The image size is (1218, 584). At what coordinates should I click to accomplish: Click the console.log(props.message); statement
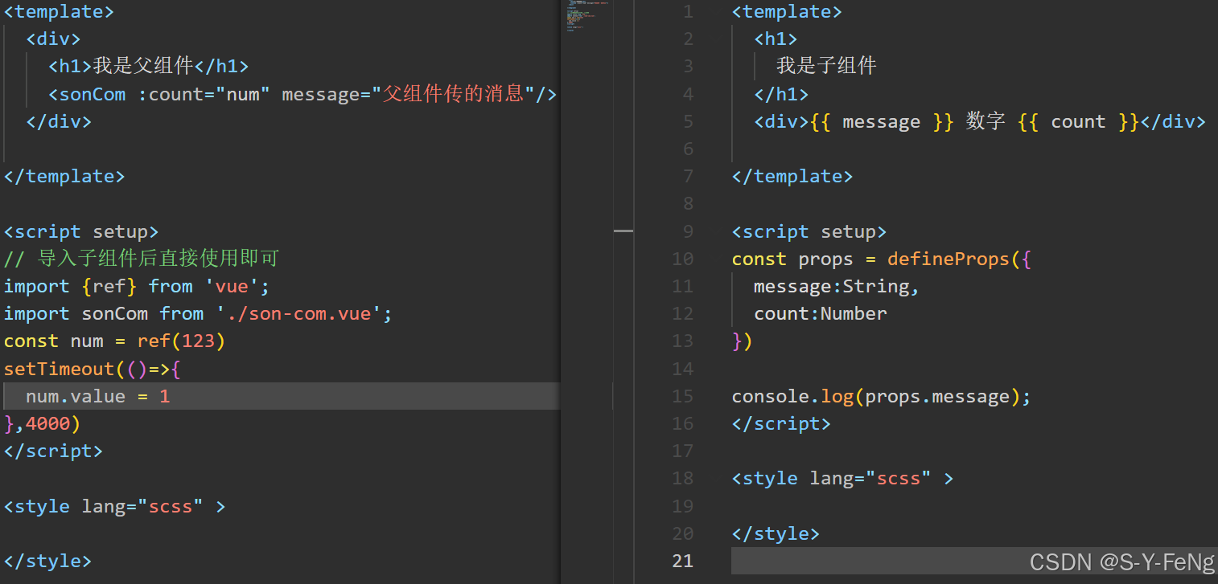coord(882,397)
